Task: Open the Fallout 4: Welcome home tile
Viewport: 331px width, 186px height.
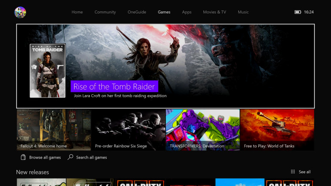Action: [x=54, y=130]
